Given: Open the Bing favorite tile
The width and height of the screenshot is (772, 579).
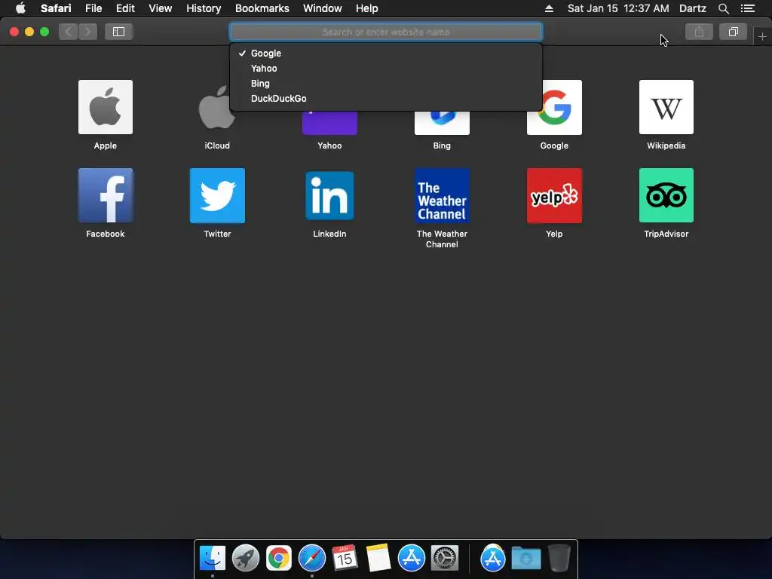Looking at the screenshot, I should [442, 123].
